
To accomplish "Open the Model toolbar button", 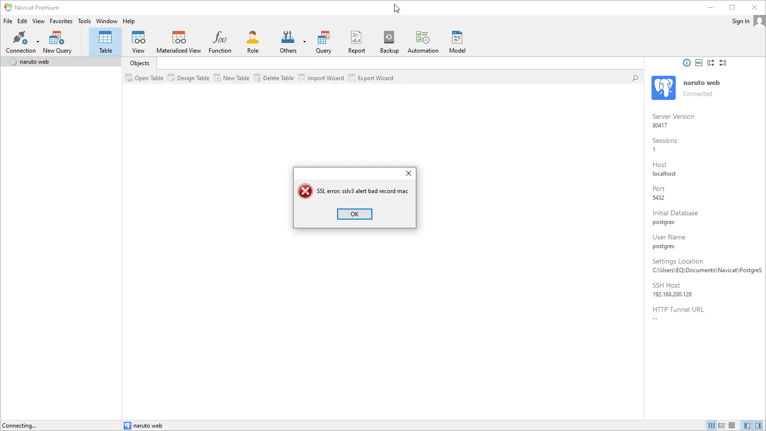I will (x=457, y=42).
